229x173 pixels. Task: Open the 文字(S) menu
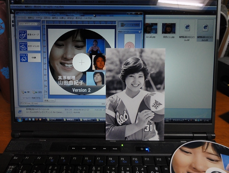(x=39, y=18)
